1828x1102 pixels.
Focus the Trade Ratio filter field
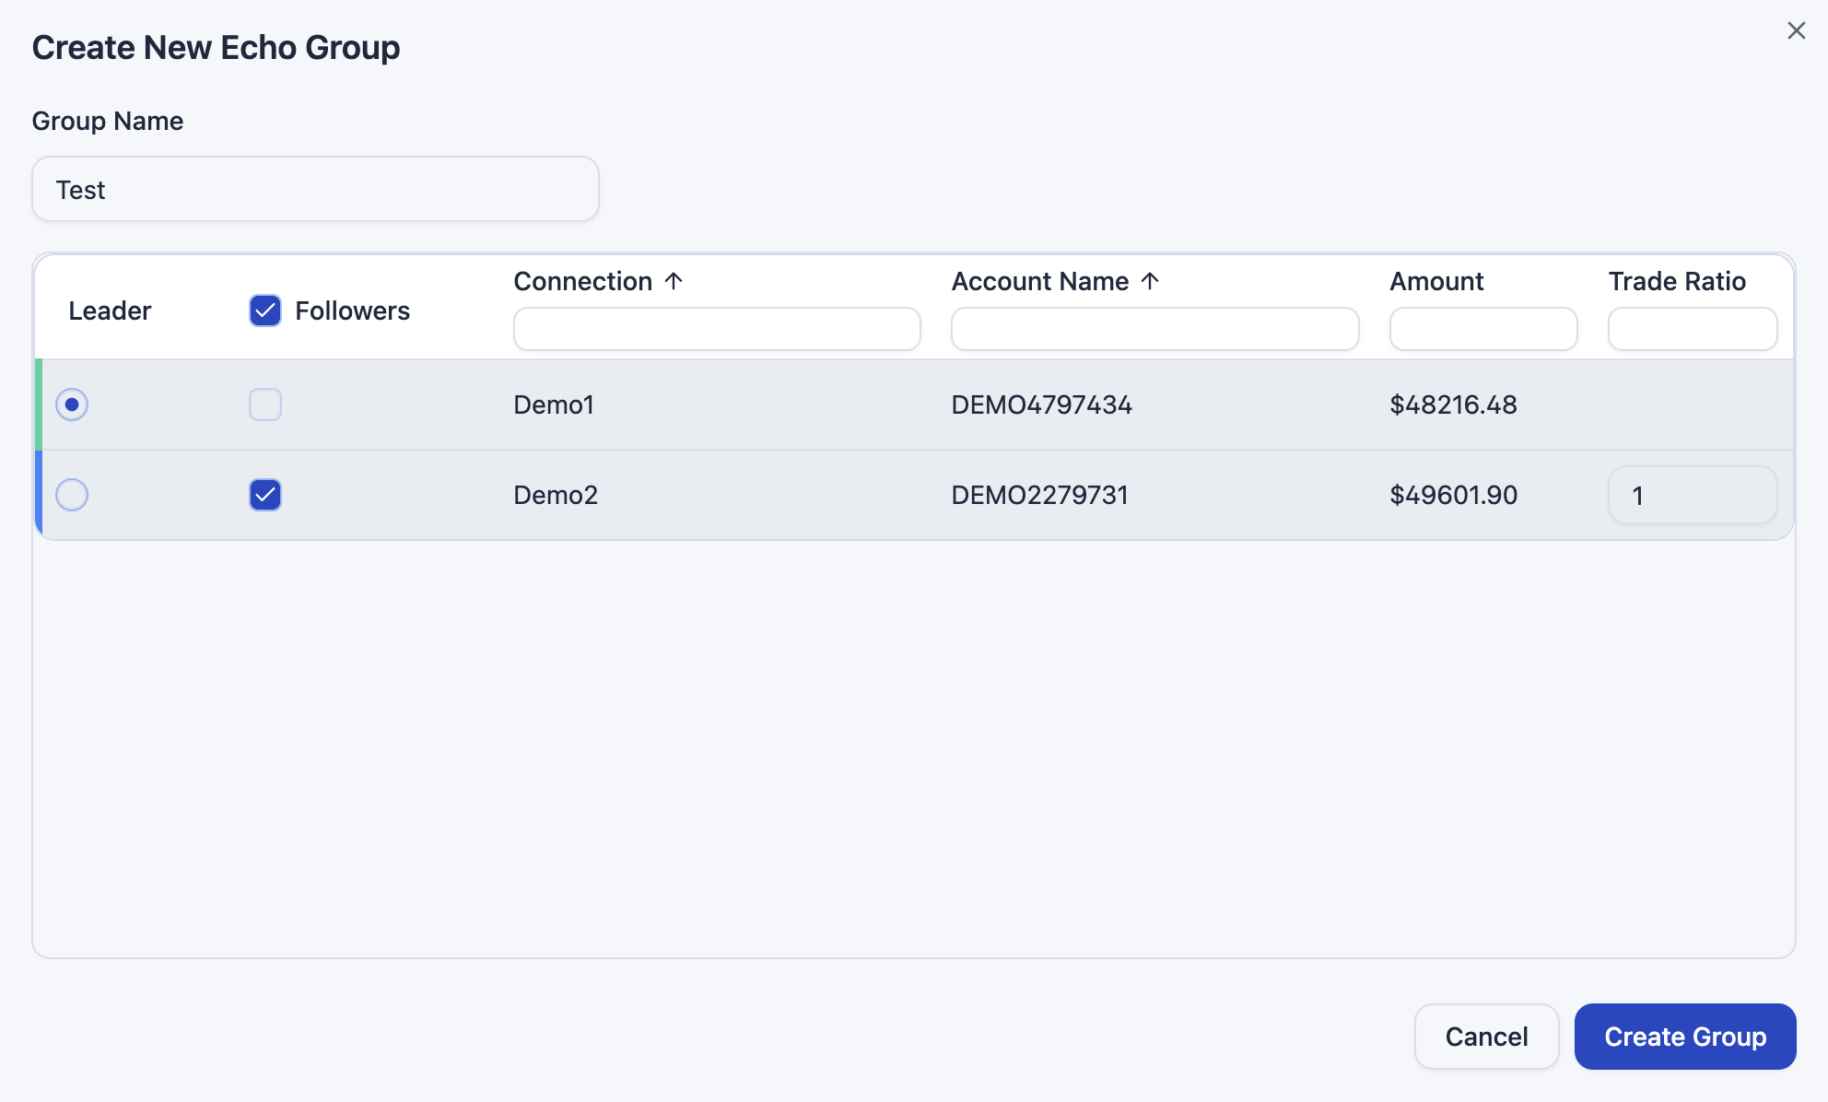[x=1693, y=329]
